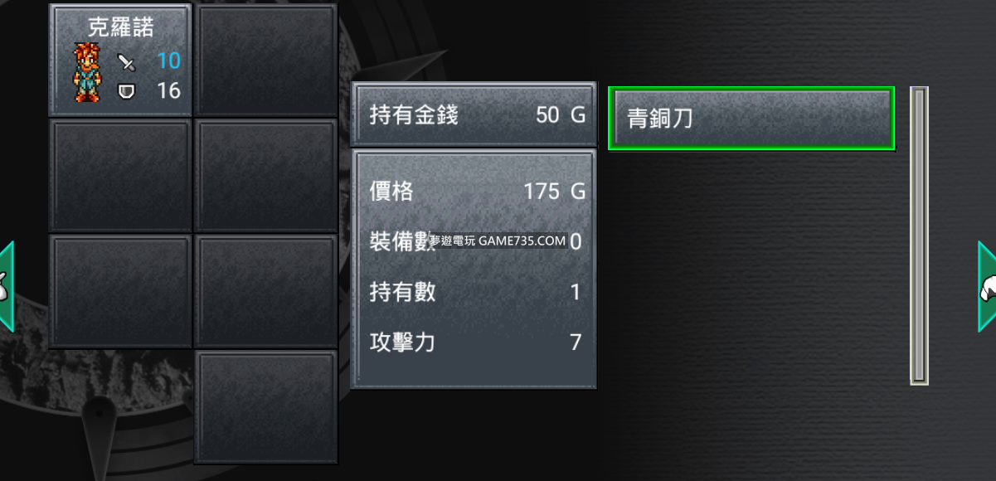Viewport: 996px width, 481px height.
Task: Click the 持有金錢 money panel
Action: [x=474, y=114]
